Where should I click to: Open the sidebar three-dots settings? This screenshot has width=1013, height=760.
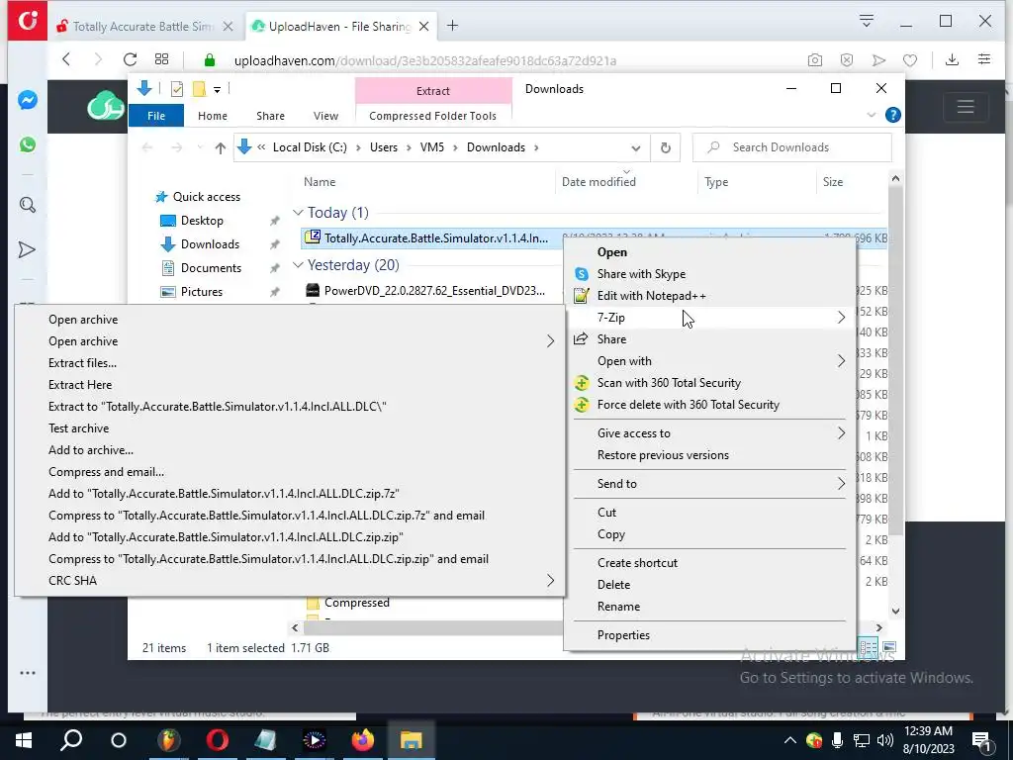click(27, 673)
